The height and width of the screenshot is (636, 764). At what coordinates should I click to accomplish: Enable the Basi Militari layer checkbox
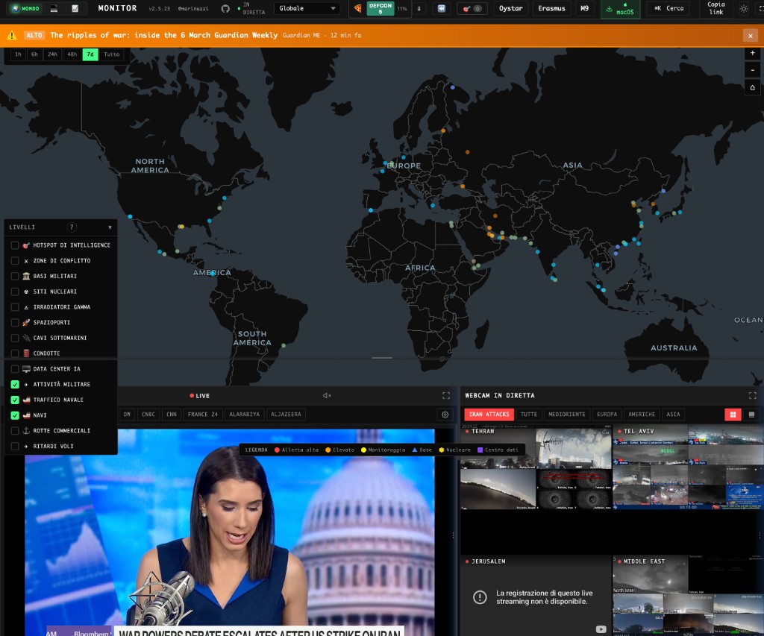[15, 276]
